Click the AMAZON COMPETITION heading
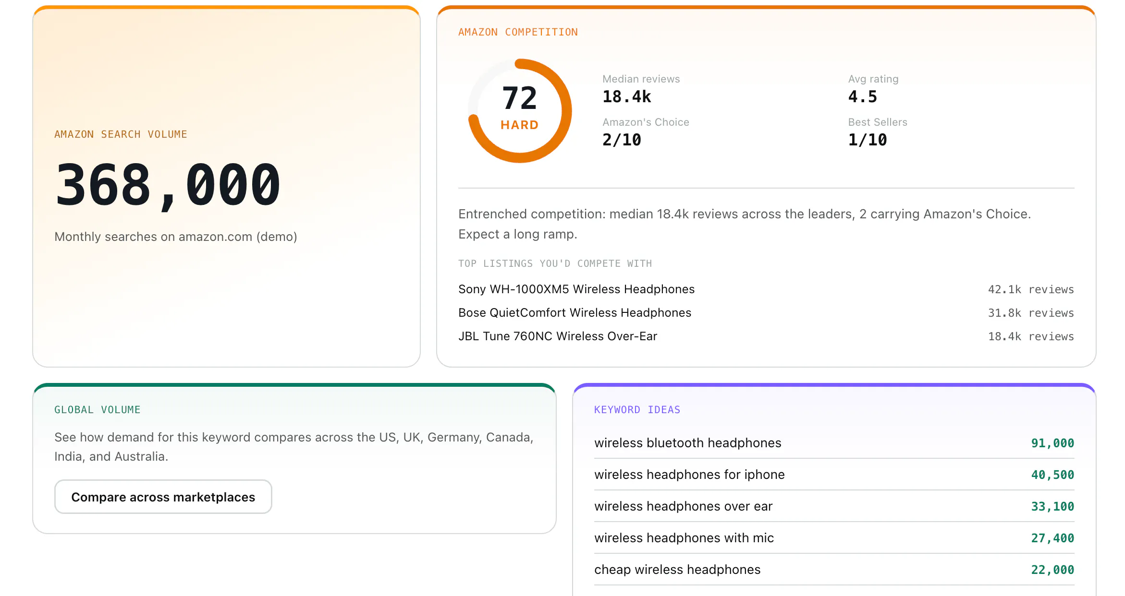Image resolution: width=1125 pixels, height=596 pixels. click(x=518, y=32)
